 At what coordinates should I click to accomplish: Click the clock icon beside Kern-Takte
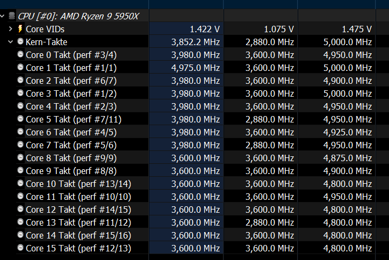20,41
